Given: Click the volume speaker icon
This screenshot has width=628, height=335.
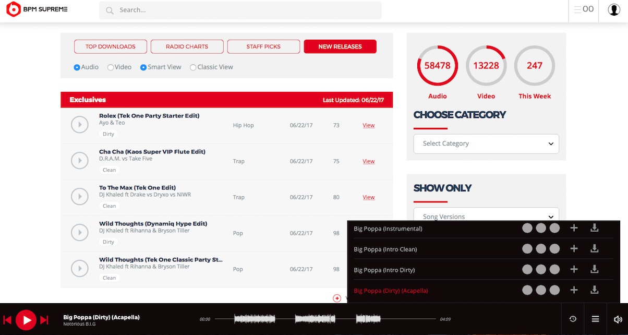Looking at the screenshot, I should click(618, 319).
